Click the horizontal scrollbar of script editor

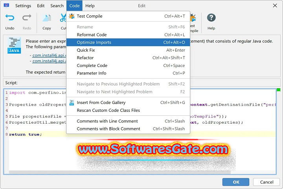pyautogui.click(x=119, y=172)
